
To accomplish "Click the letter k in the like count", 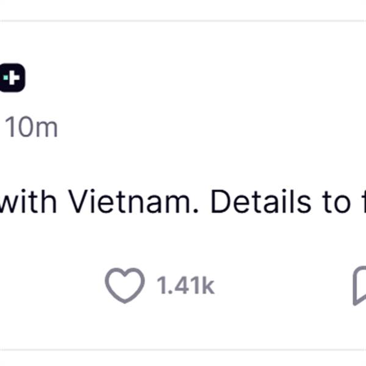I will tap(208, 285).
